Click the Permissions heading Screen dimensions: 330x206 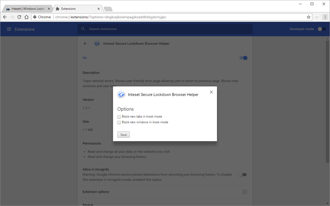pyautogui.click(x=92, y=143)
